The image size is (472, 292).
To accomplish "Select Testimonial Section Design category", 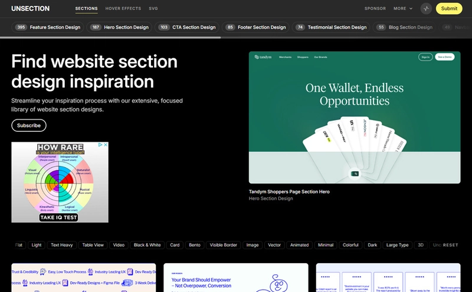I will (x=331, y=27).
